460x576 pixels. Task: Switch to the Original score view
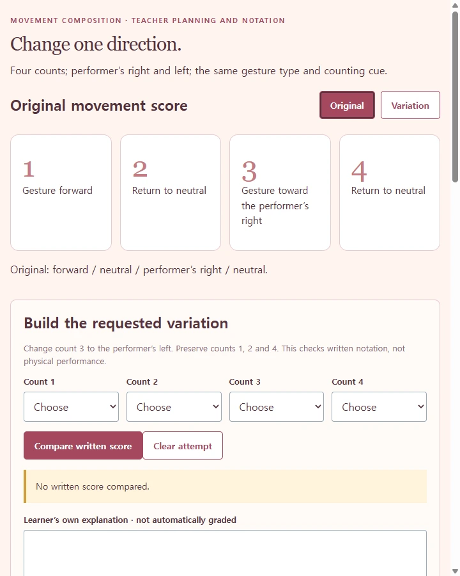(347, 105)
